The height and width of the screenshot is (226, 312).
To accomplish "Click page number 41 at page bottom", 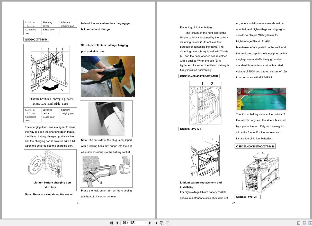I will tap(78, 203).
